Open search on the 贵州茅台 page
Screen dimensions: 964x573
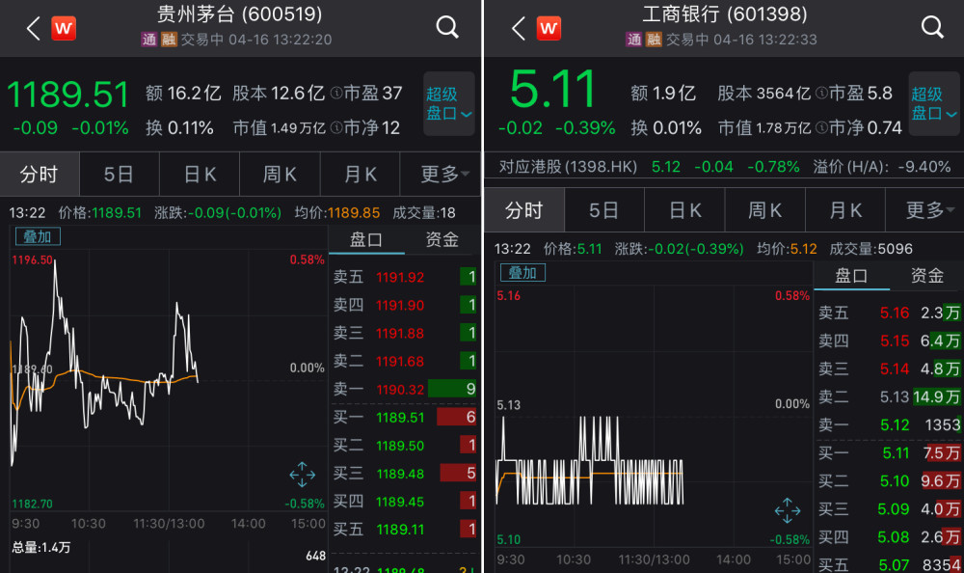[x=447, y=27]
